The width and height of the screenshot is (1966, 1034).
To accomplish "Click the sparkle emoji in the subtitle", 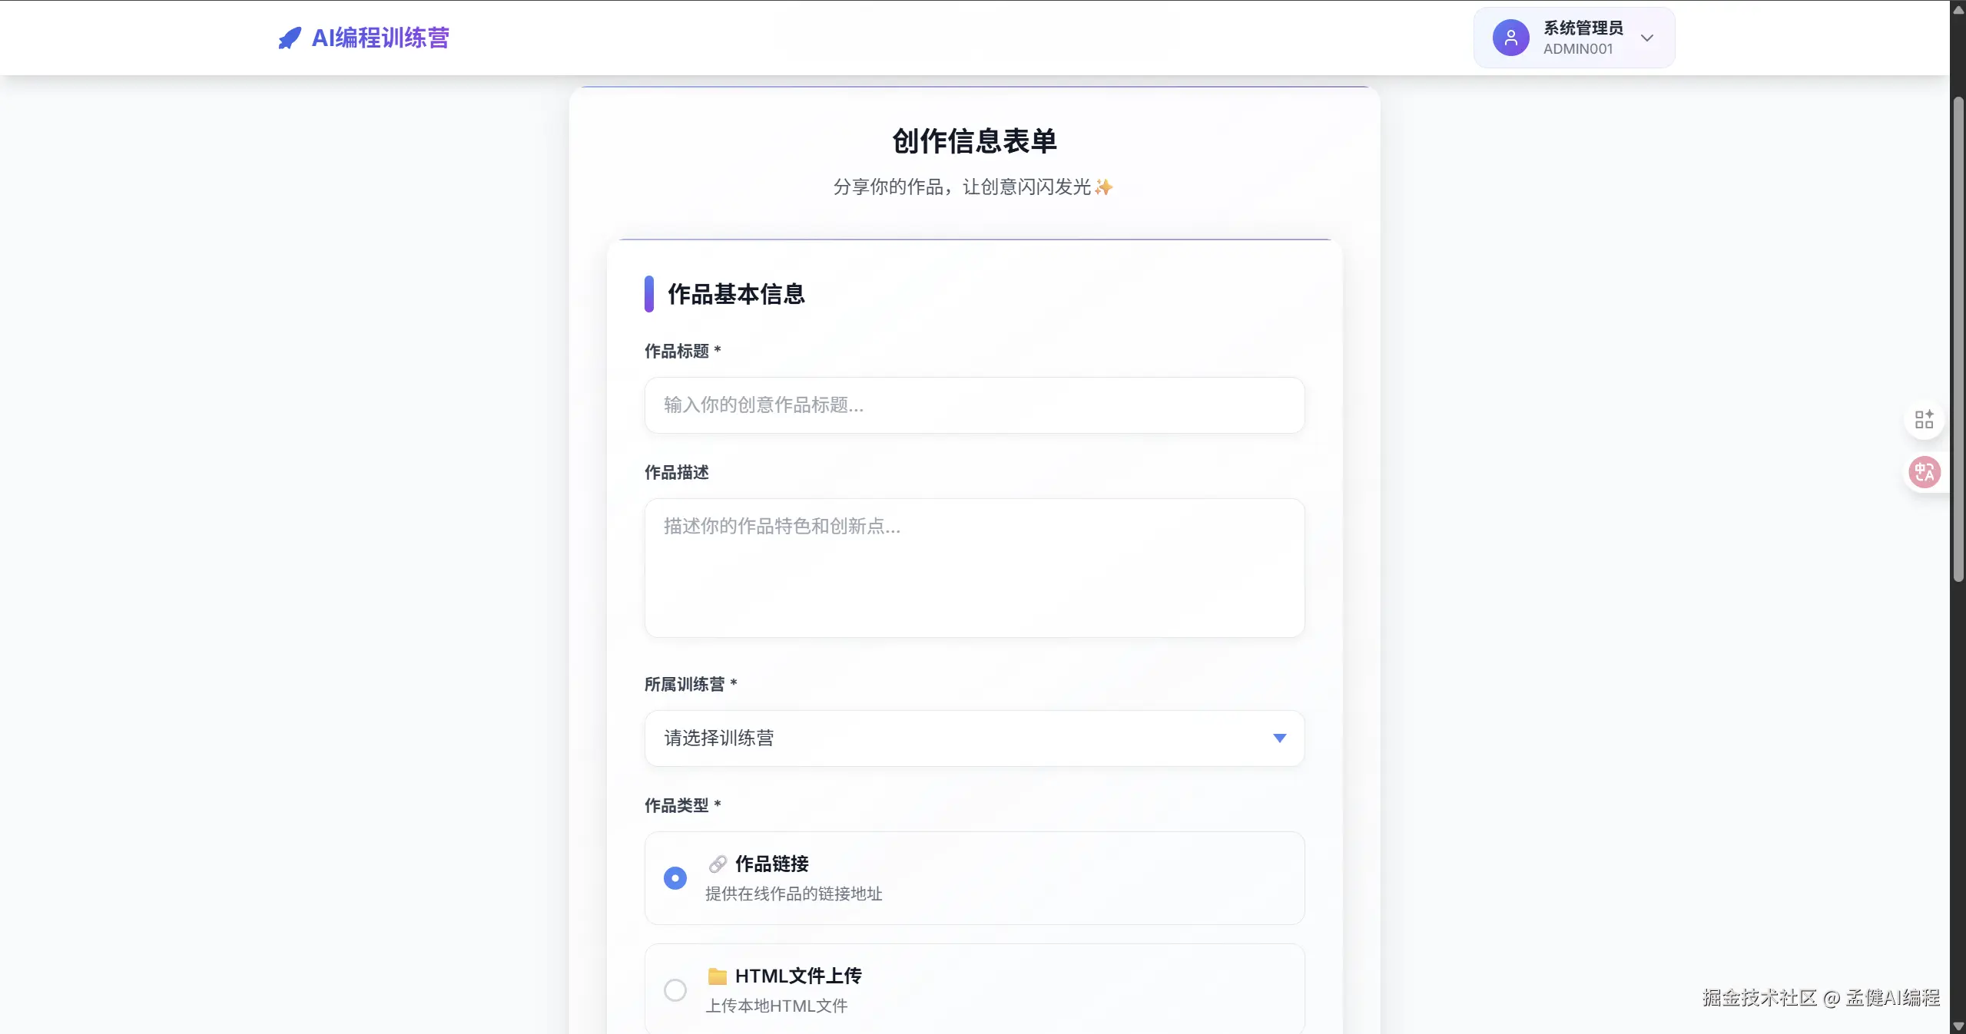I will 1104,187.
